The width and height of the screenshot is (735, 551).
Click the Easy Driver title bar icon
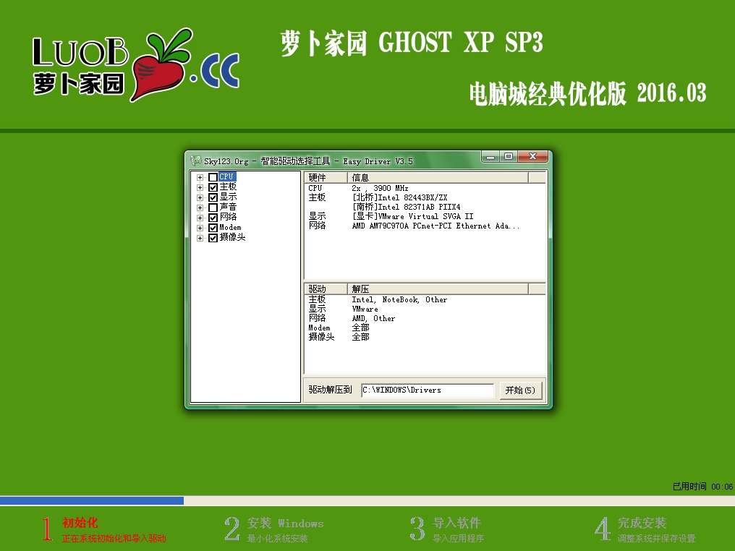coord(195,161)
